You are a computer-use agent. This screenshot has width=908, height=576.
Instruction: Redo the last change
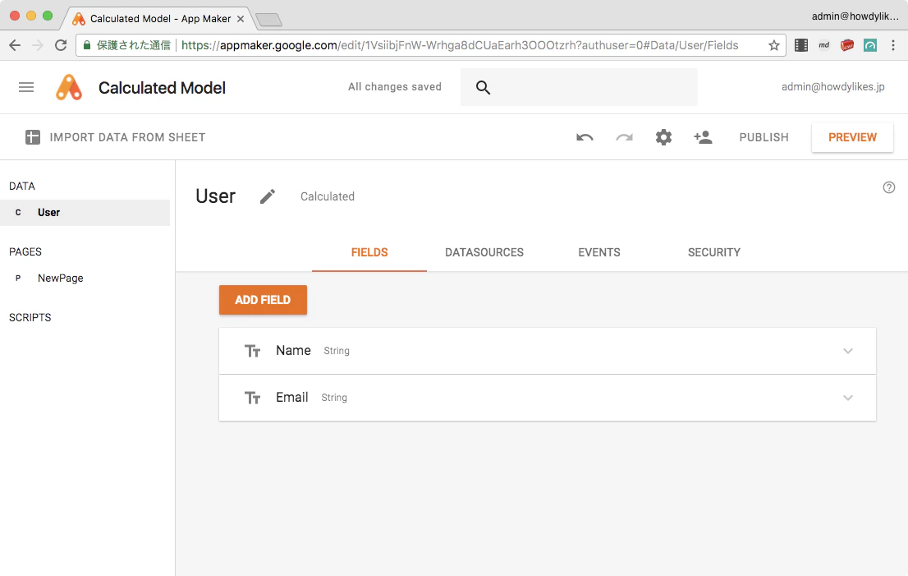(624, 137)
